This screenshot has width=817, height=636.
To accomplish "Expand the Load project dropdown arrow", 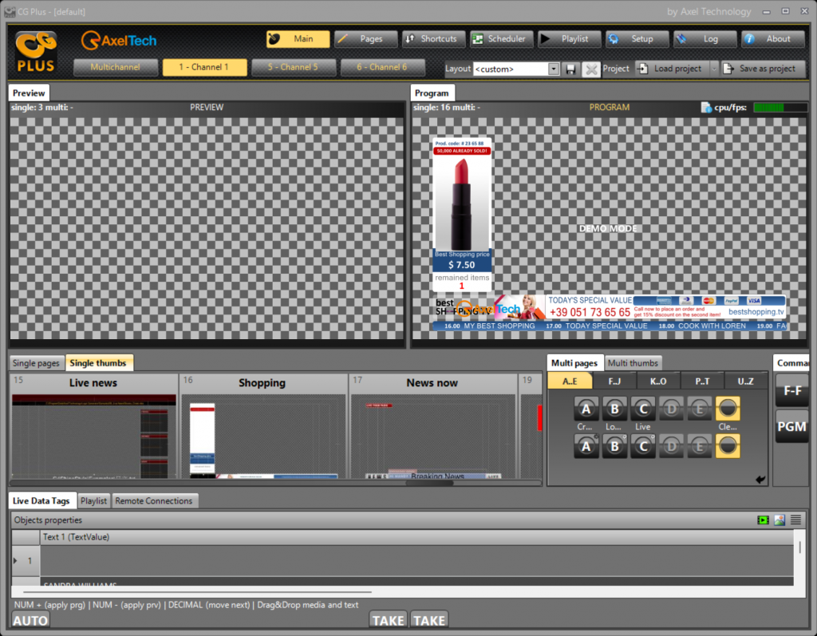I will [x=714, y=69].
